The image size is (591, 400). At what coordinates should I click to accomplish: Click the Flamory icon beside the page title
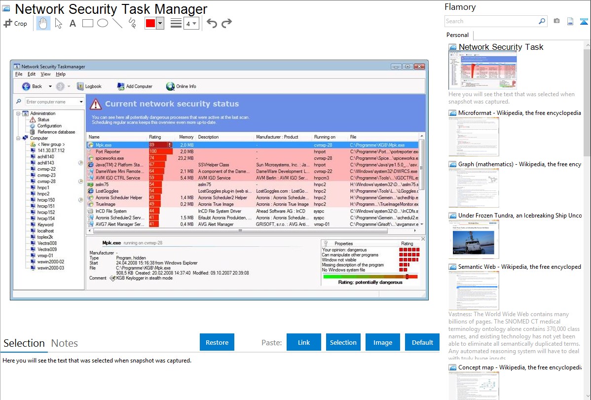6,8
